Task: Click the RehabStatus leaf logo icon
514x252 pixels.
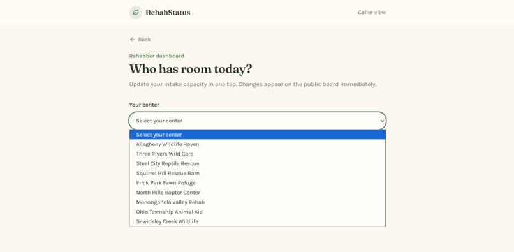Action: coord(135,13)
